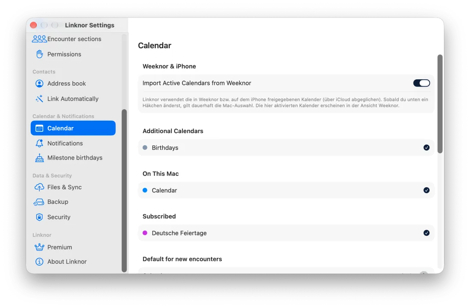Close the Linknor Settings window

pyautogui.click(x=34, y=25)
